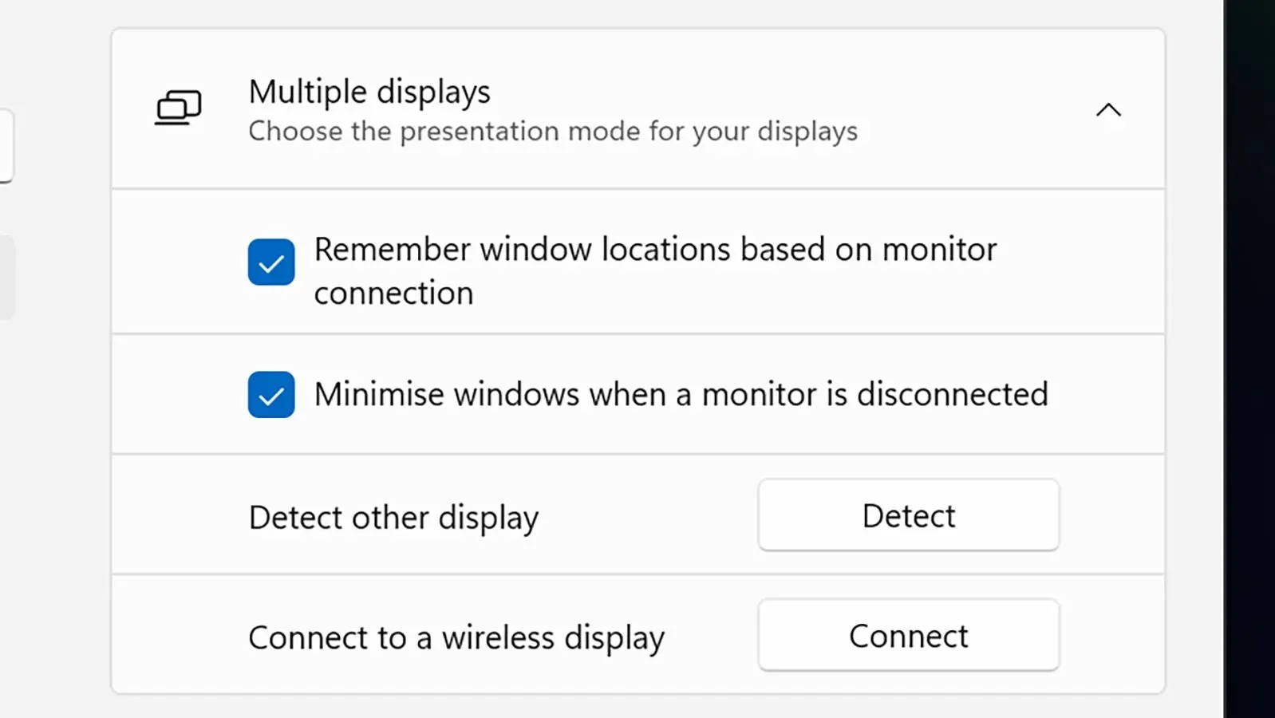
Task: Disable Minimise windows when monitor disconnected checkbox
Action: coord(271,395)
